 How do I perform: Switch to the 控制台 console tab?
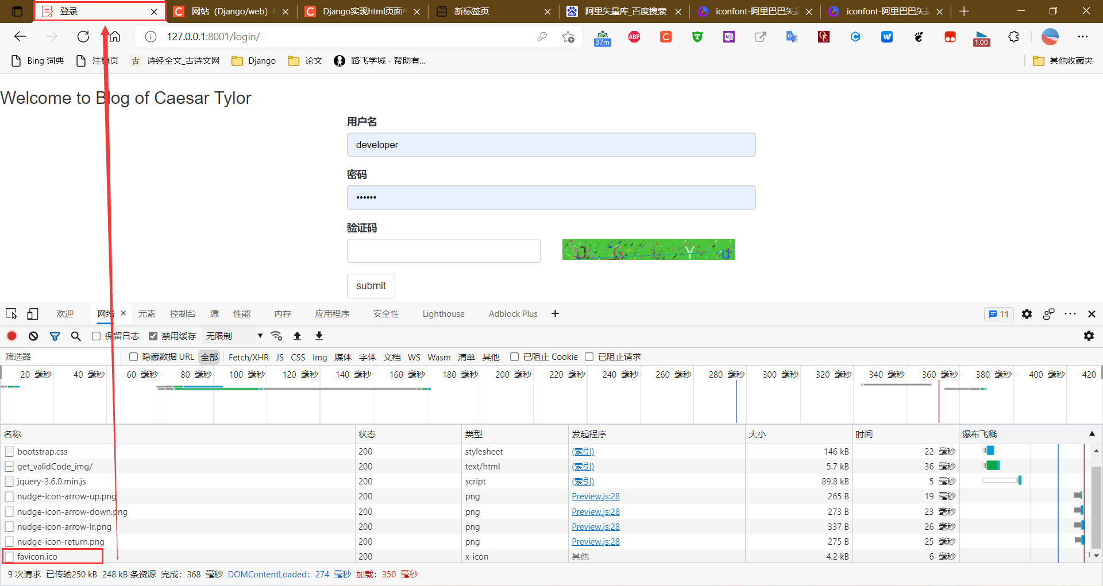point(183,314)
